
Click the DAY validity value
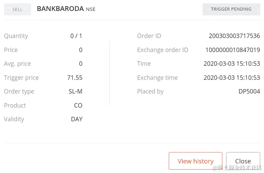(x=77, y=119)
